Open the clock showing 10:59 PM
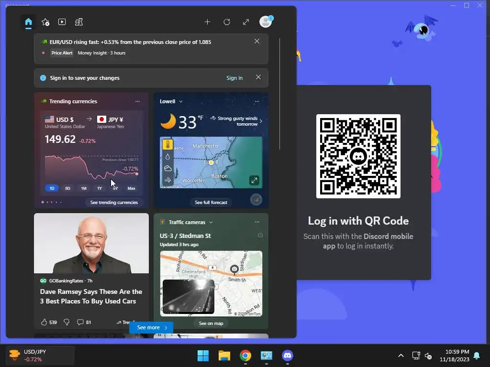 point(455,356)
